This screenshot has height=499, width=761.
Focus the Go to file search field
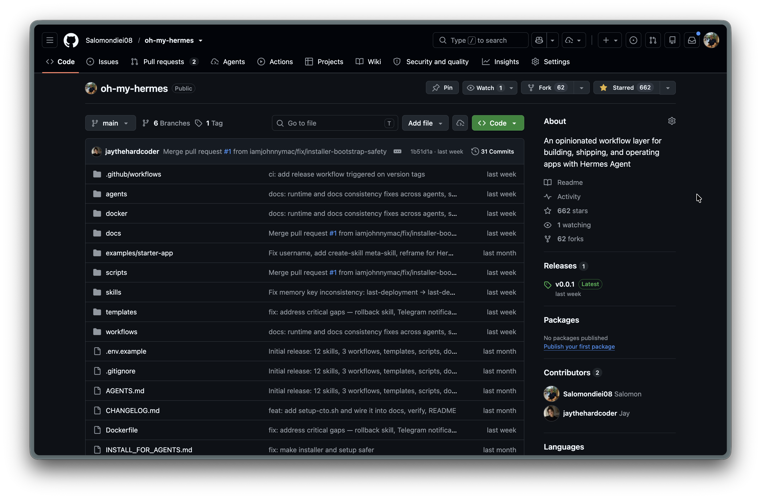click(335, 123)
